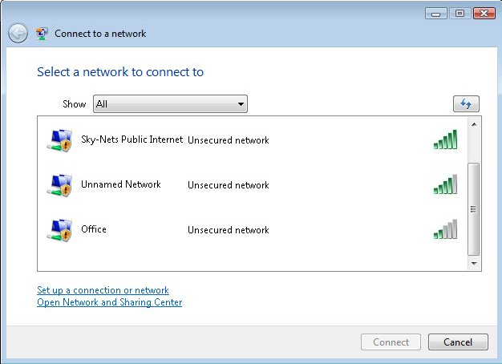Click signal strength bars for Office network

tap(445, 230)
